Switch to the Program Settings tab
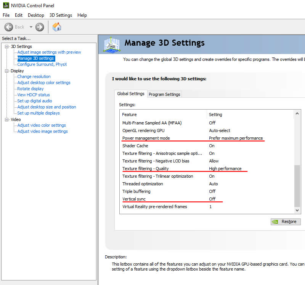This screenshot has width=305, height=285. click(164, 94)
